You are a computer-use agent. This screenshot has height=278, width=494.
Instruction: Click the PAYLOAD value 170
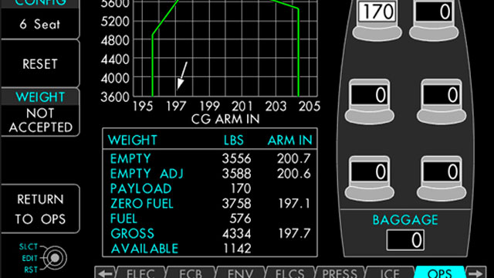[x=241, y=188]
